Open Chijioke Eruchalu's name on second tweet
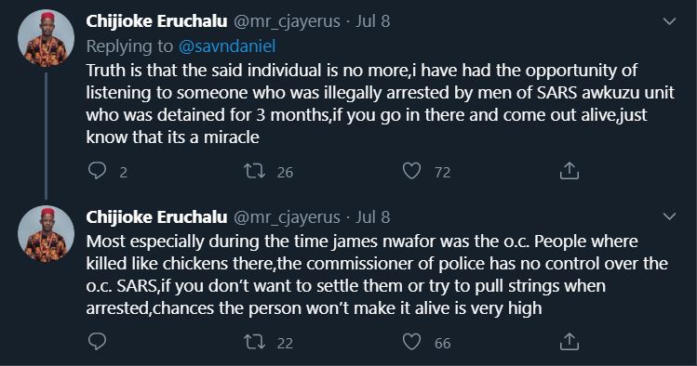 tap(156, 217)
